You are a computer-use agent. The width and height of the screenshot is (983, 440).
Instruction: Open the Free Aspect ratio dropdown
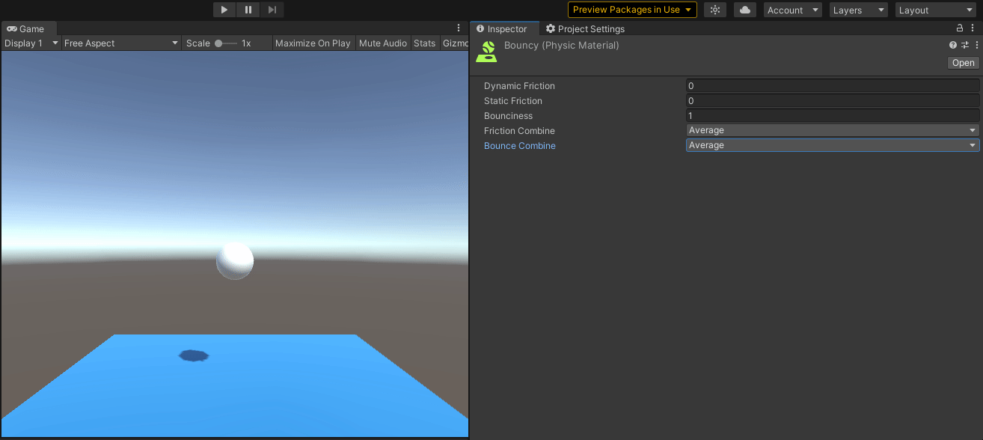(121, 43)
